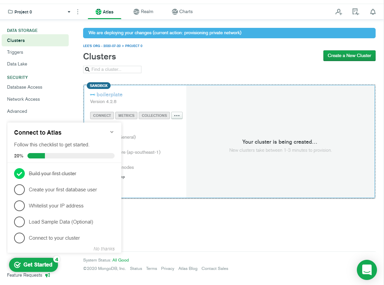
Task: Open the Project 0 dropdown arrow
Action: [x=69, y=12]
